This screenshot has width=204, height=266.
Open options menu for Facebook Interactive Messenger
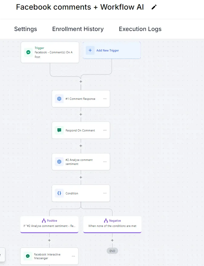click(x=73, y=256)
